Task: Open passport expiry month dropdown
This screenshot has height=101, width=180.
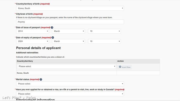Action: (x=68, y=41)
